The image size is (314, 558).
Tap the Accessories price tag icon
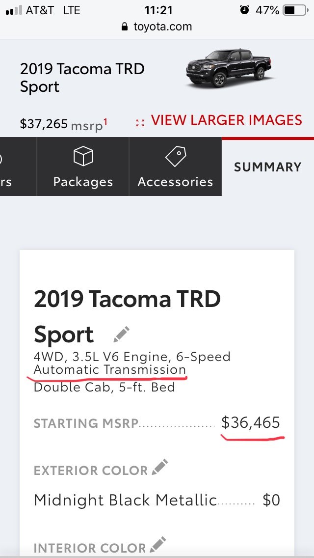pos(175,156)
